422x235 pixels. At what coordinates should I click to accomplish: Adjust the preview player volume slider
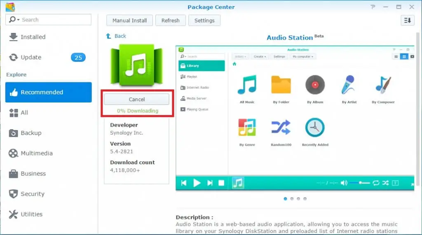point(360,183)
